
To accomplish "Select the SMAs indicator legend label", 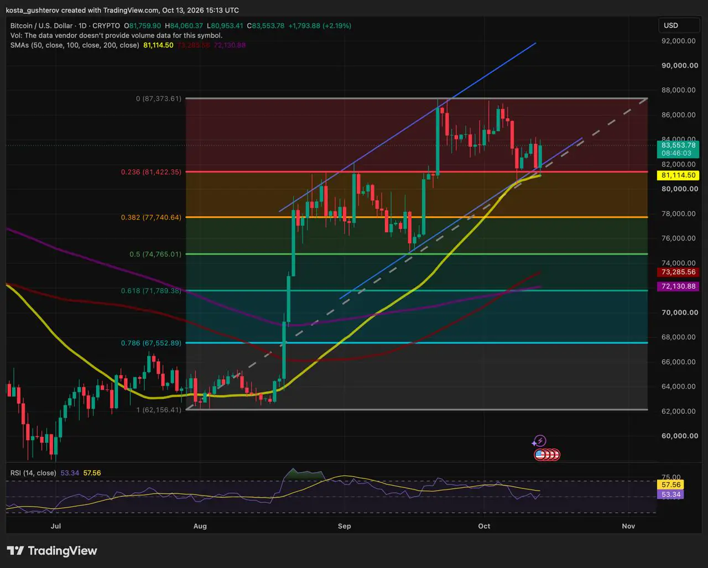I will (x=75, y=45).
